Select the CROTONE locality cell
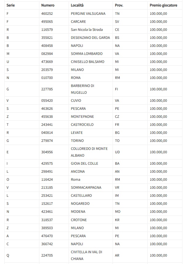The height and width of the screenshot is (264, 187). [79, 220]
